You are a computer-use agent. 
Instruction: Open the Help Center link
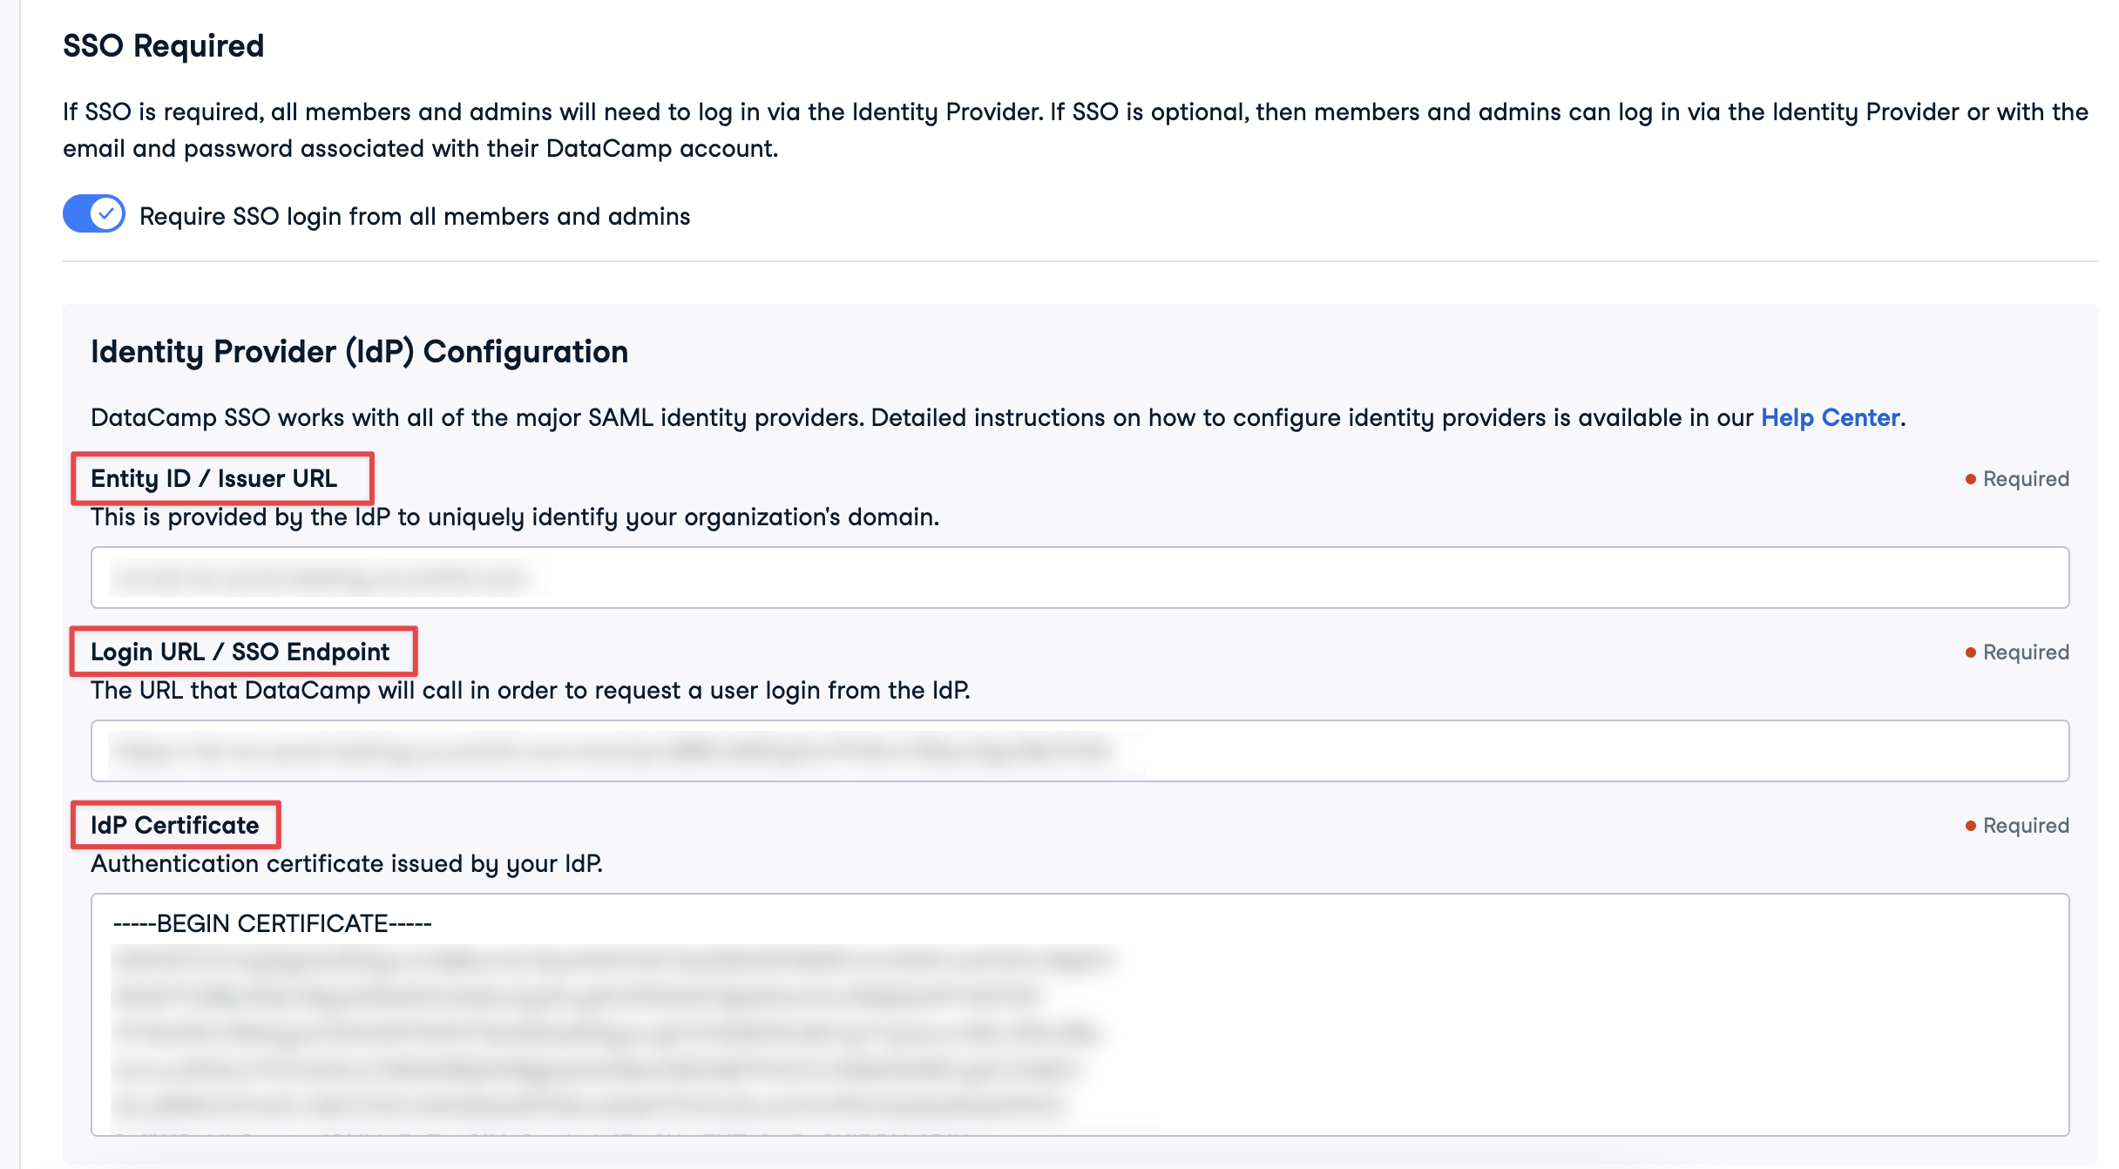(1830, 418)
